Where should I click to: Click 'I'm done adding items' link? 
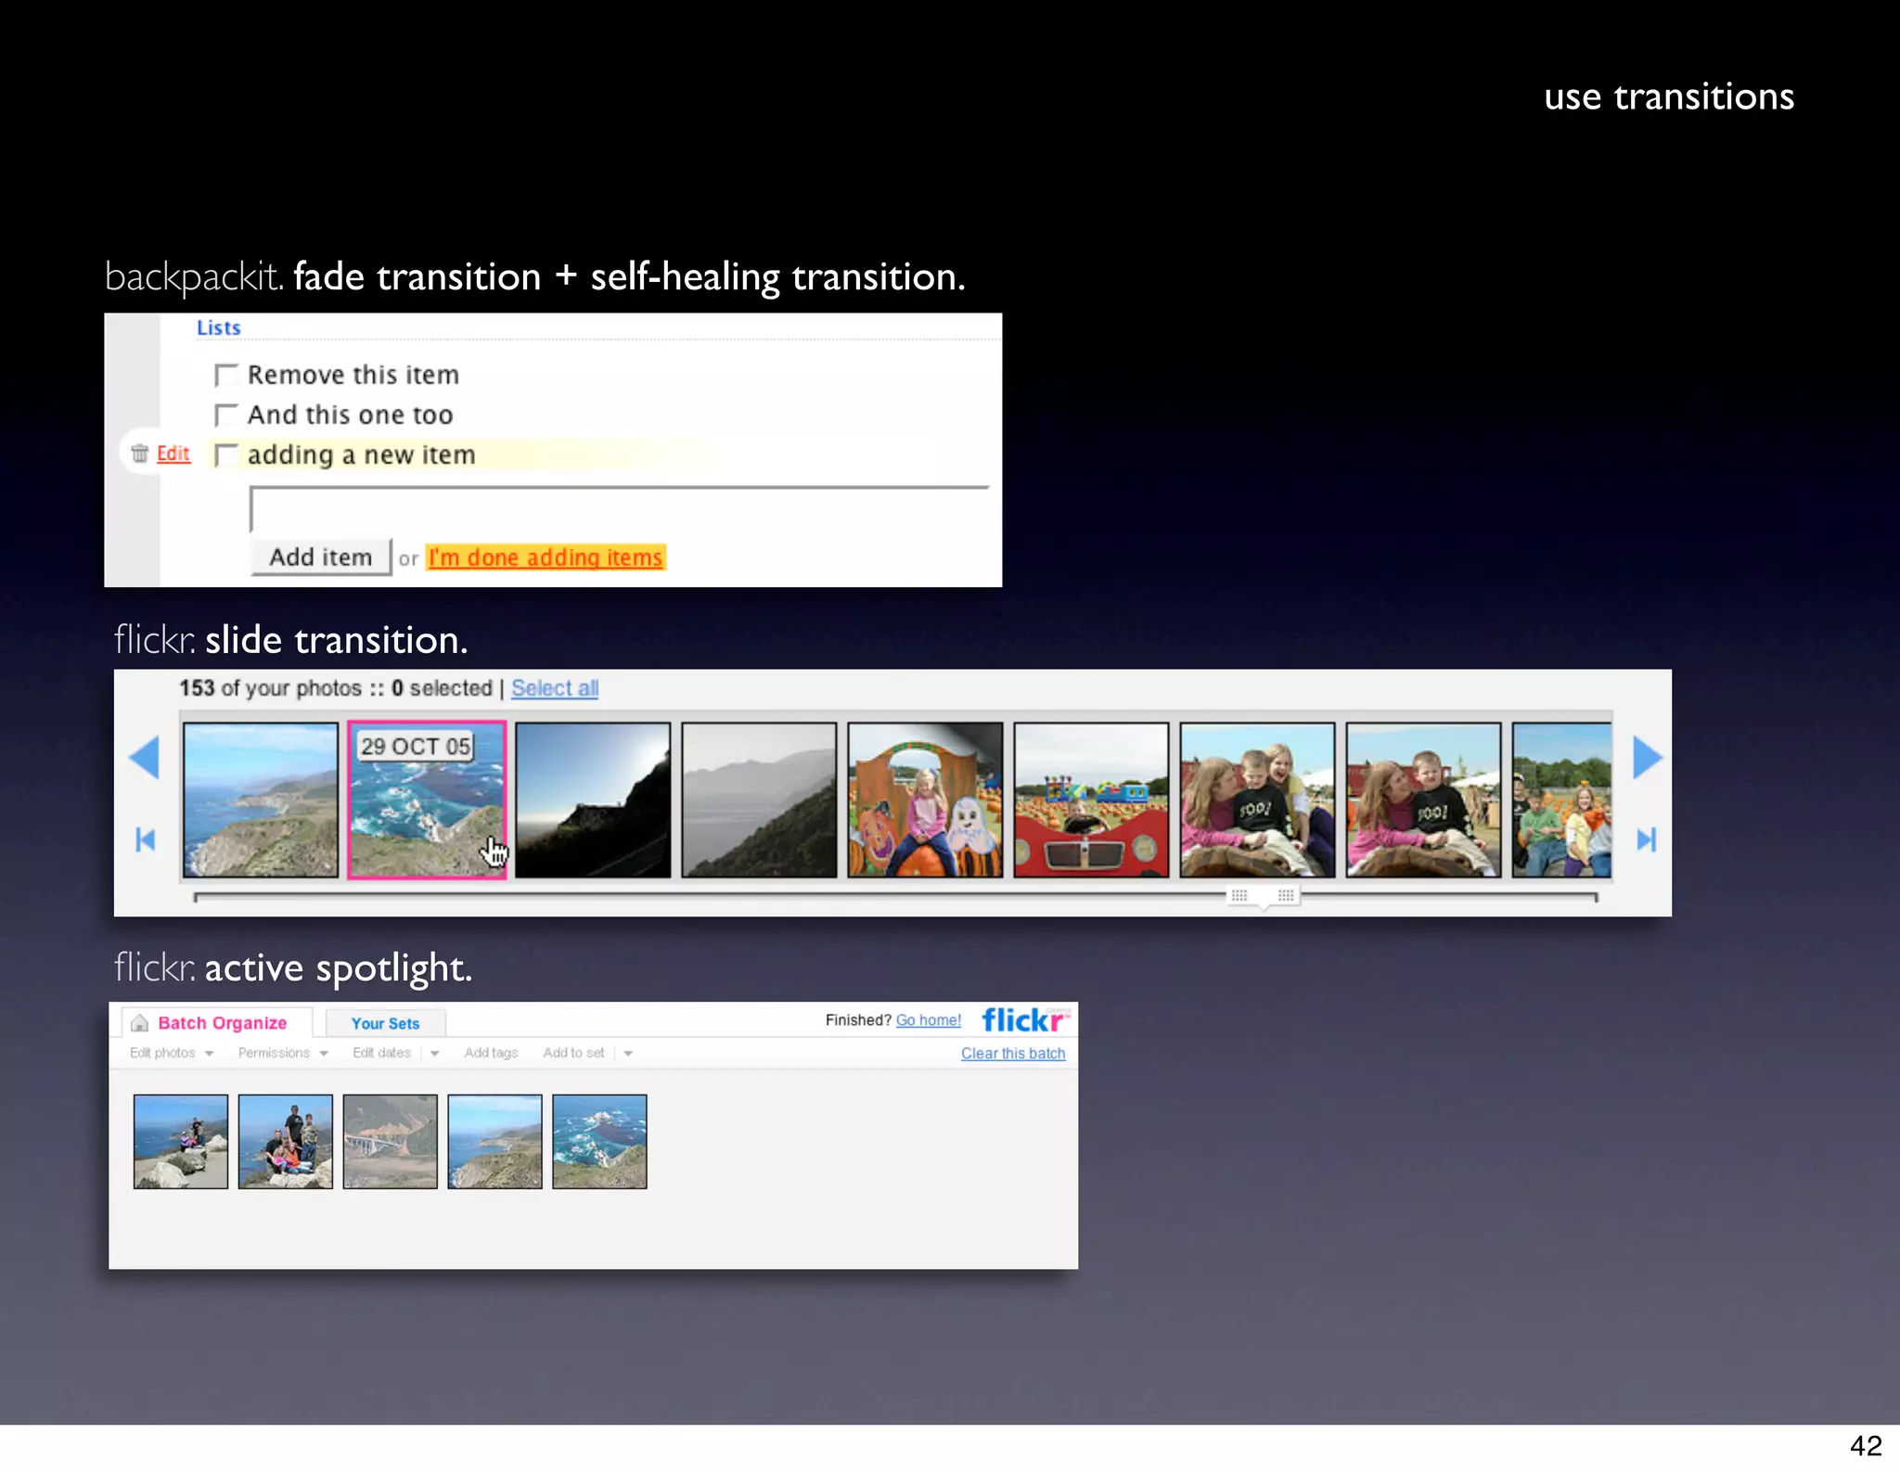point(546,557)
